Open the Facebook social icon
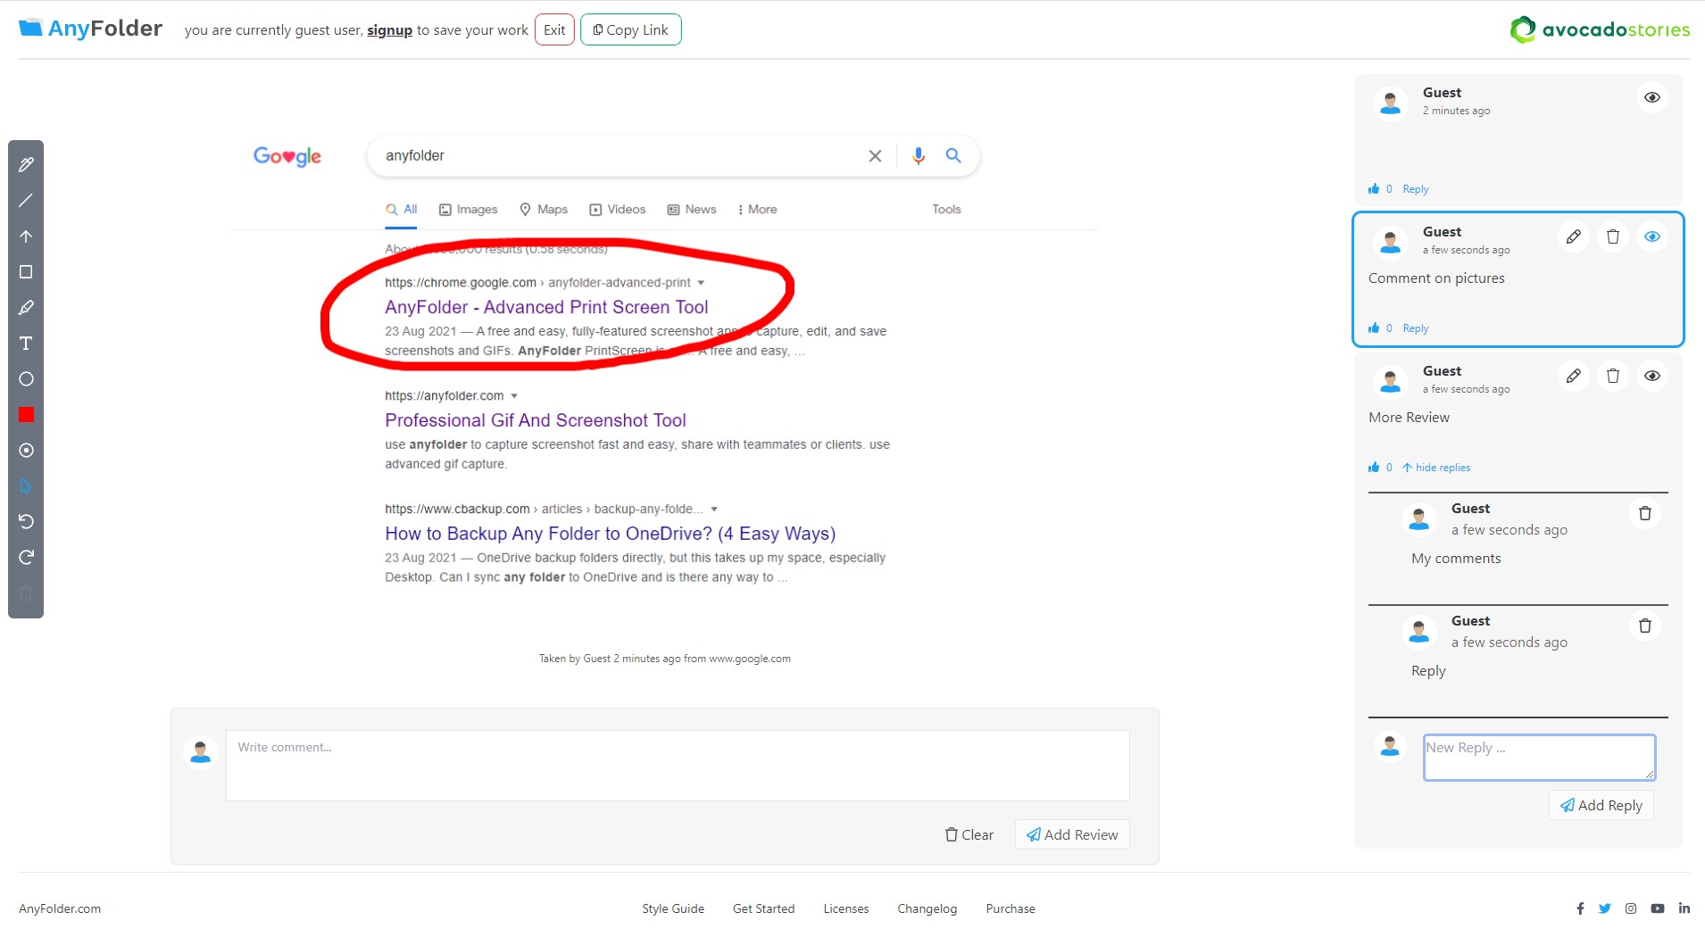 click(x=1580, y=908)
